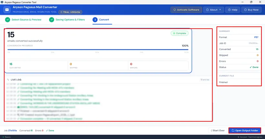Maximize the Aryson Pegasus Converter window
Viewport: 265px width, 139px height.
coord(251,2)
